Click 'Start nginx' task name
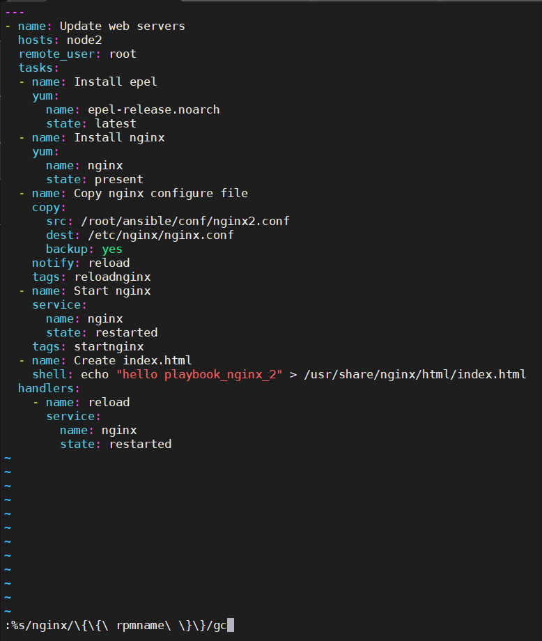542x641 pixels. tap(112, 291)
